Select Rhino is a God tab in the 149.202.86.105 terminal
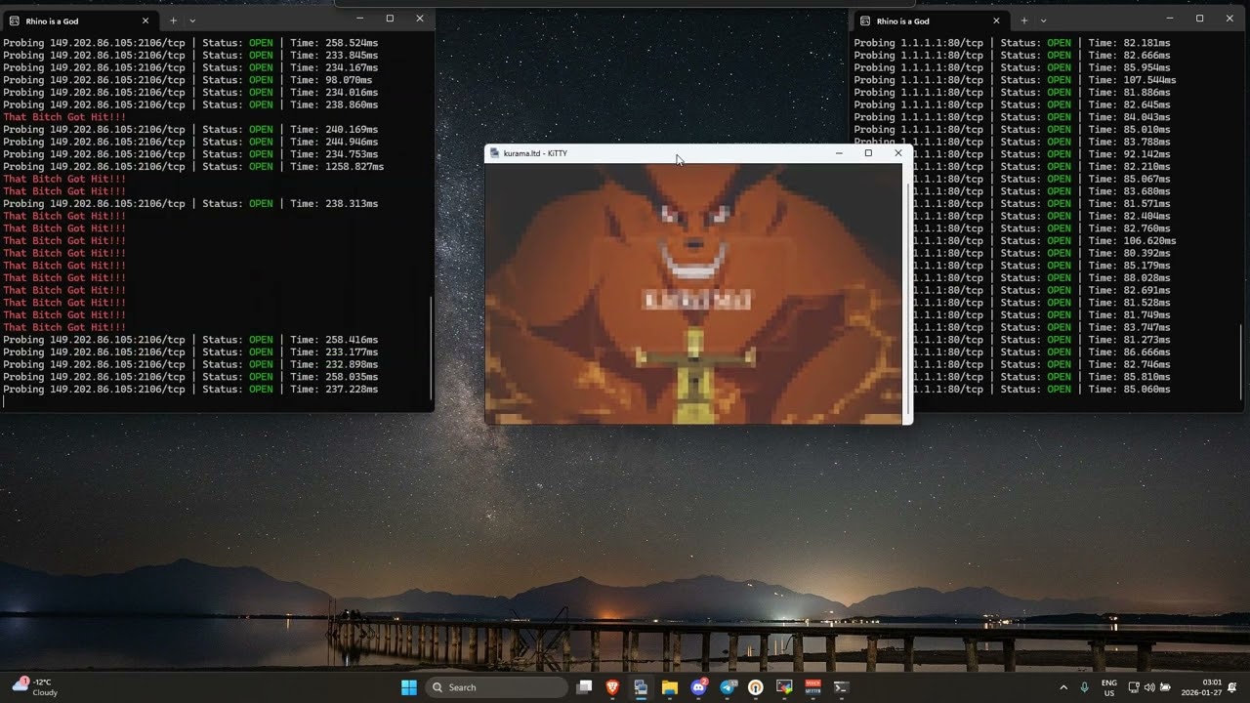The image size is (1250, 703). coord(81,21)
